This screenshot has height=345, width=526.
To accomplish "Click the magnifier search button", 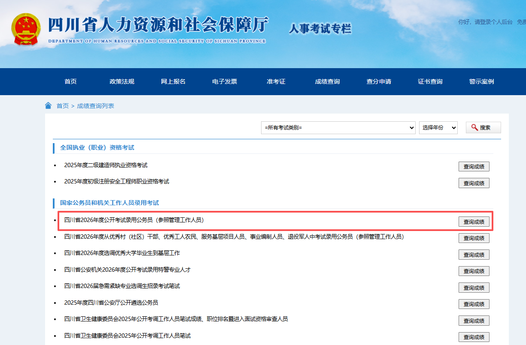I will [x=483, y=128].
